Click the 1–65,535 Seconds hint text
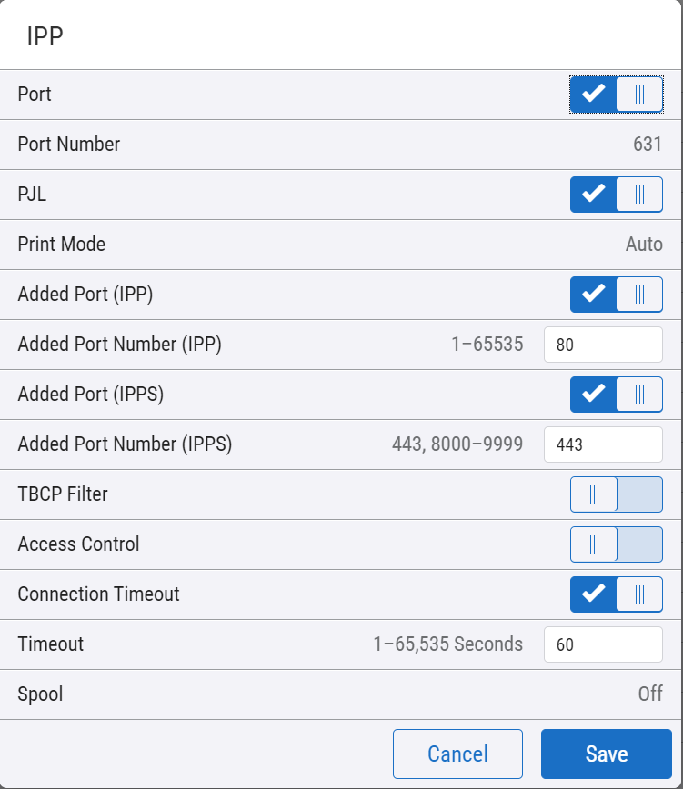Image resolution: width=683 pixels, height=789 pixels. [447, 644]
